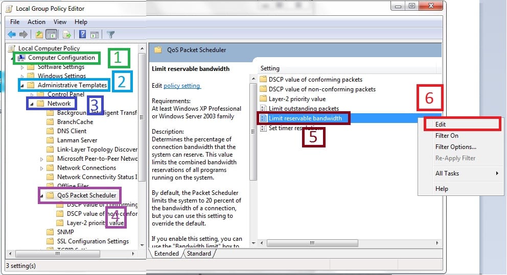Go up one level with folder icon

click(39, 34)
